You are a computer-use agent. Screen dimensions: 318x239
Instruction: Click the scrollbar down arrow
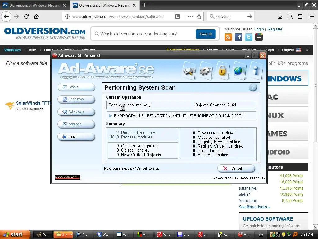pyautogui.click(x=316, y=227)
